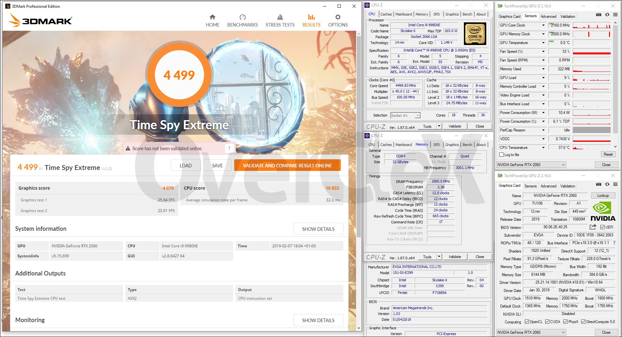
Task: Click the GPU Load sensor graph
Action: 592,78
